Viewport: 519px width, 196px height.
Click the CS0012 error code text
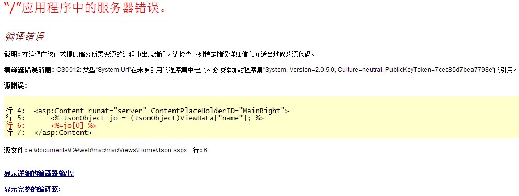point(68,70)
